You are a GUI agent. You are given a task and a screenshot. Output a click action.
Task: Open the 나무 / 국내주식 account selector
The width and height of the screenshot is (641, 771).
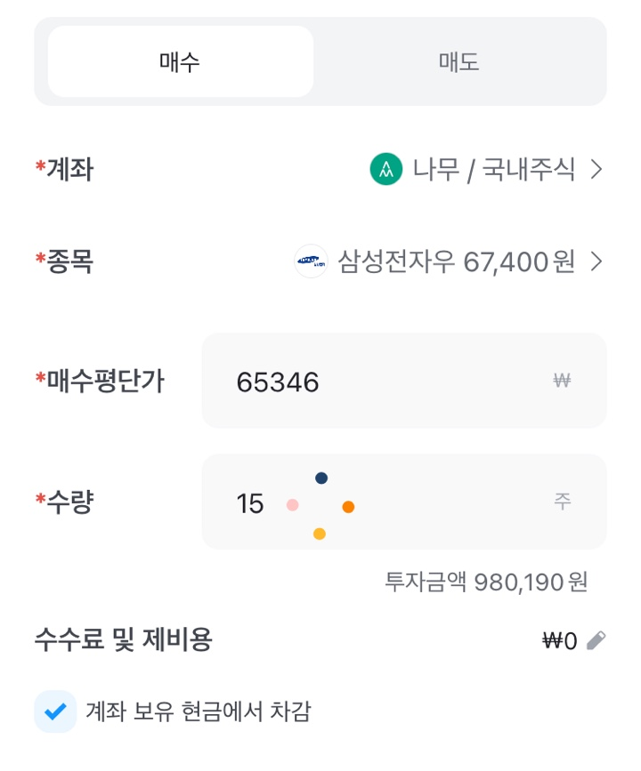[486, 169]
